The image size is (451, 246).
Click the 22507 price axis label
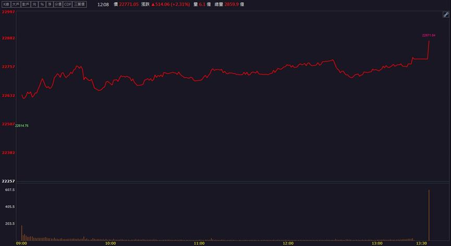point(8,124)
